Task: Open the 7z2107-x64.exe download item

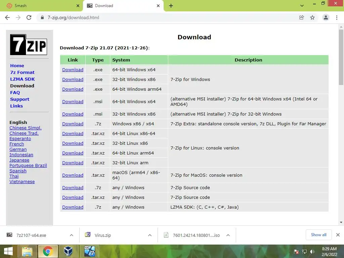Action: (x=31, y=235)
